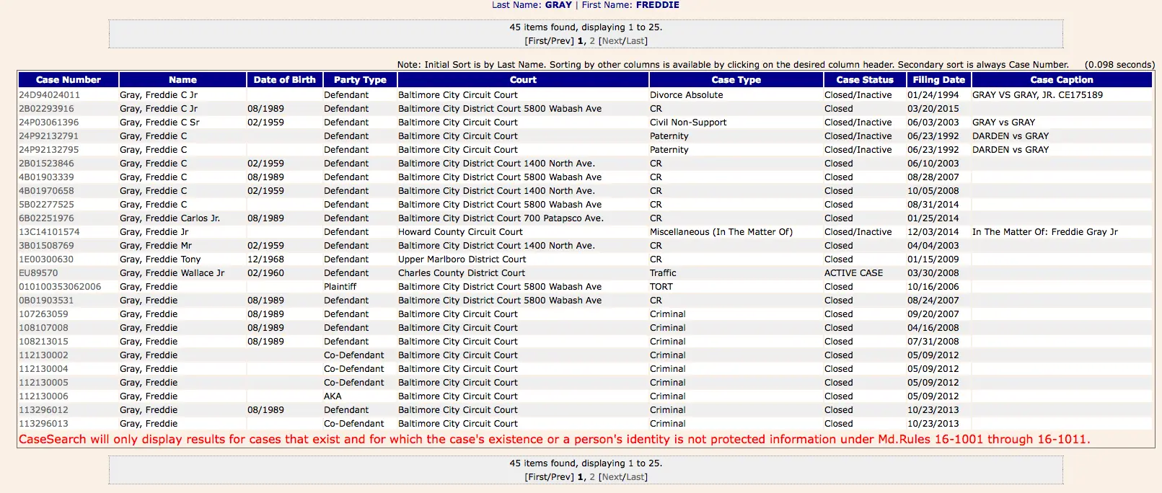Open case number 112130004
The image size is (1162, 493).
point(43,369)
